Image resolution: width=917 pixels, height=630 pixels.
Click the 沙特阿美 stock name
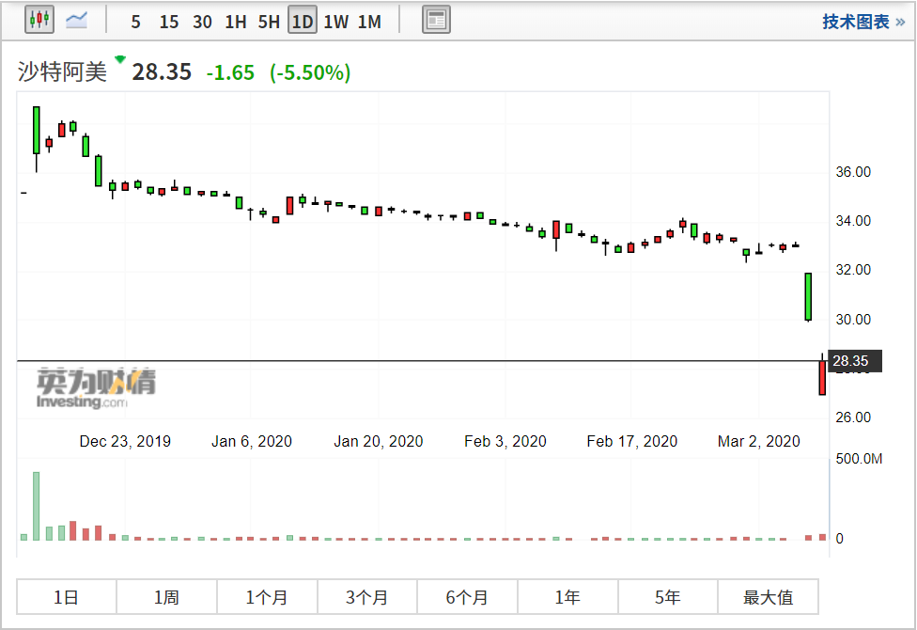[62, 72]
